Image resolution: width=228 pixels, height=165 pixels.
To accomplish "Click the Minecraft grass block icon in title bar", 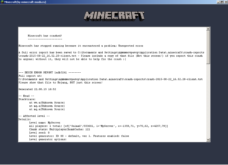I will pos(2,2).
